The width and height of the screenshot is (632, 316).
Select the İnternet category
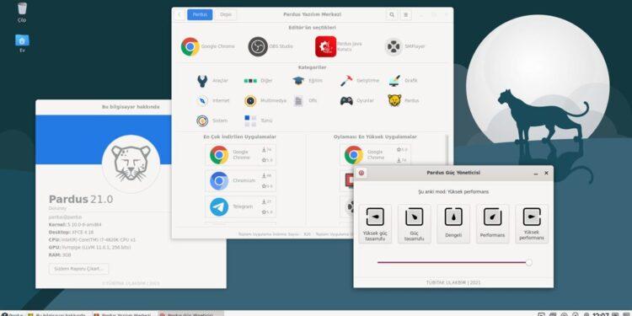click(213, 101)
